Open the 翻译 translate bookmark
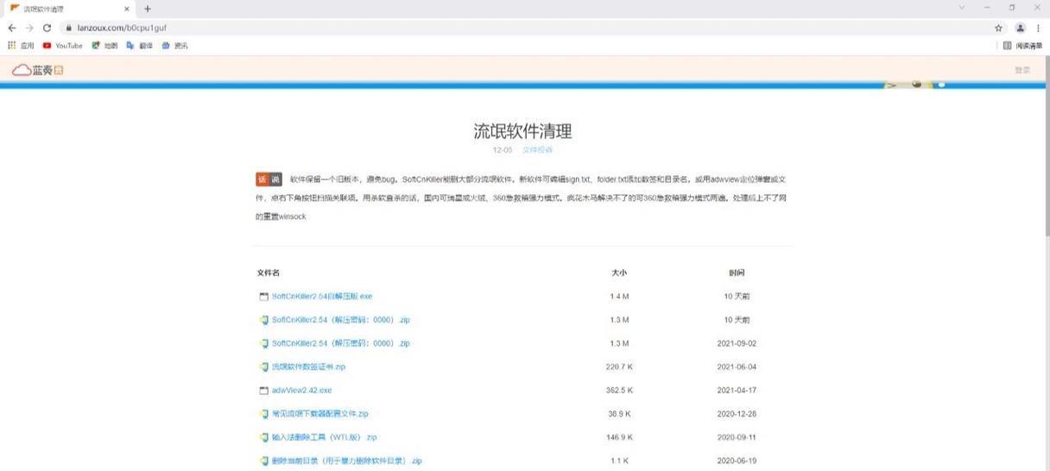Viewport: 1050px width, 471px height. [x=139, y=46]
